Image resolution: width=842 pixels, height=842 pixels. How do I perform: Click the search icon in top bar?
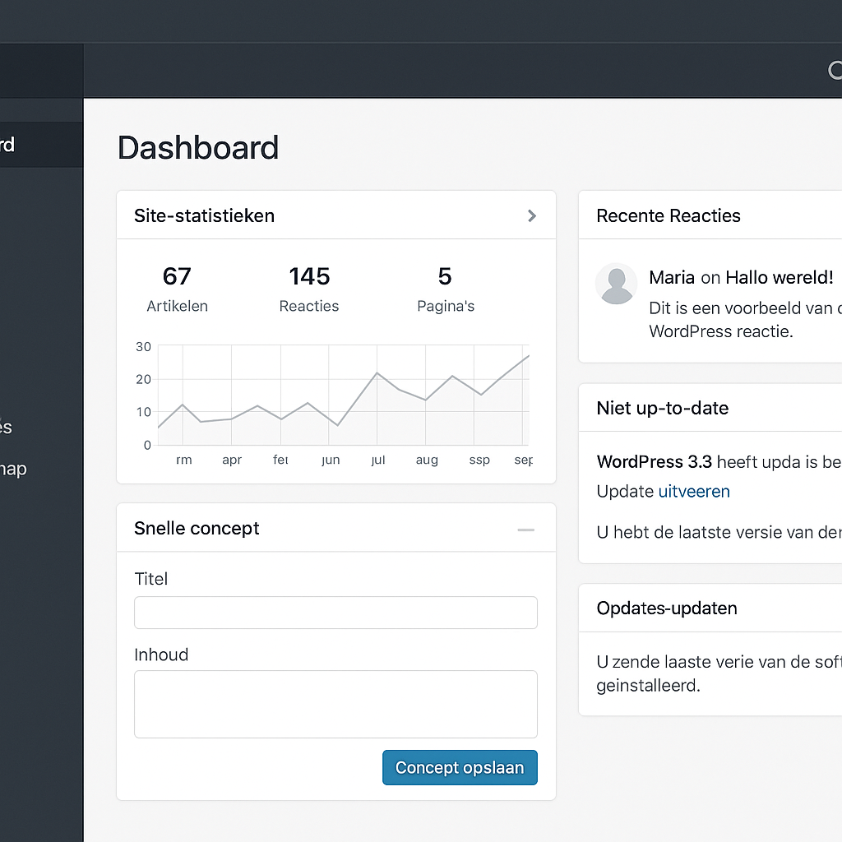(x=835, y=71)
